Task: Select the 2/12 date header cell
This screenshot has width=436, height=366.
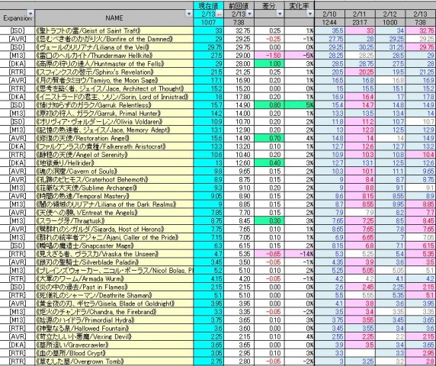Action: 390,14
